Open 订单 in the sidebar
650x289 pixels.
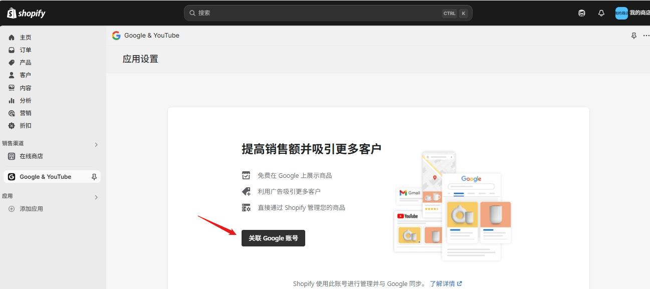25,50
